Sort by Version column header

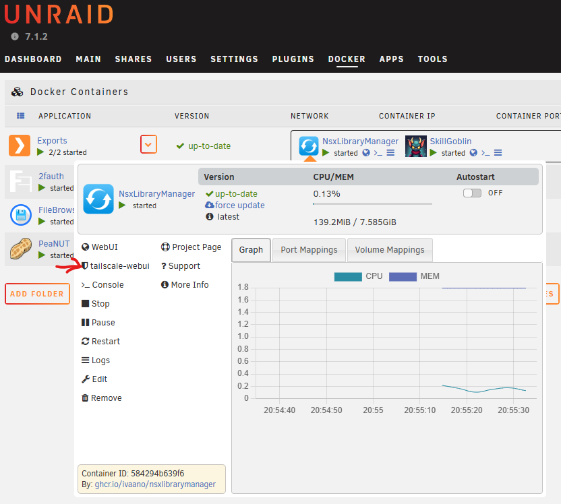click(191, 116)
